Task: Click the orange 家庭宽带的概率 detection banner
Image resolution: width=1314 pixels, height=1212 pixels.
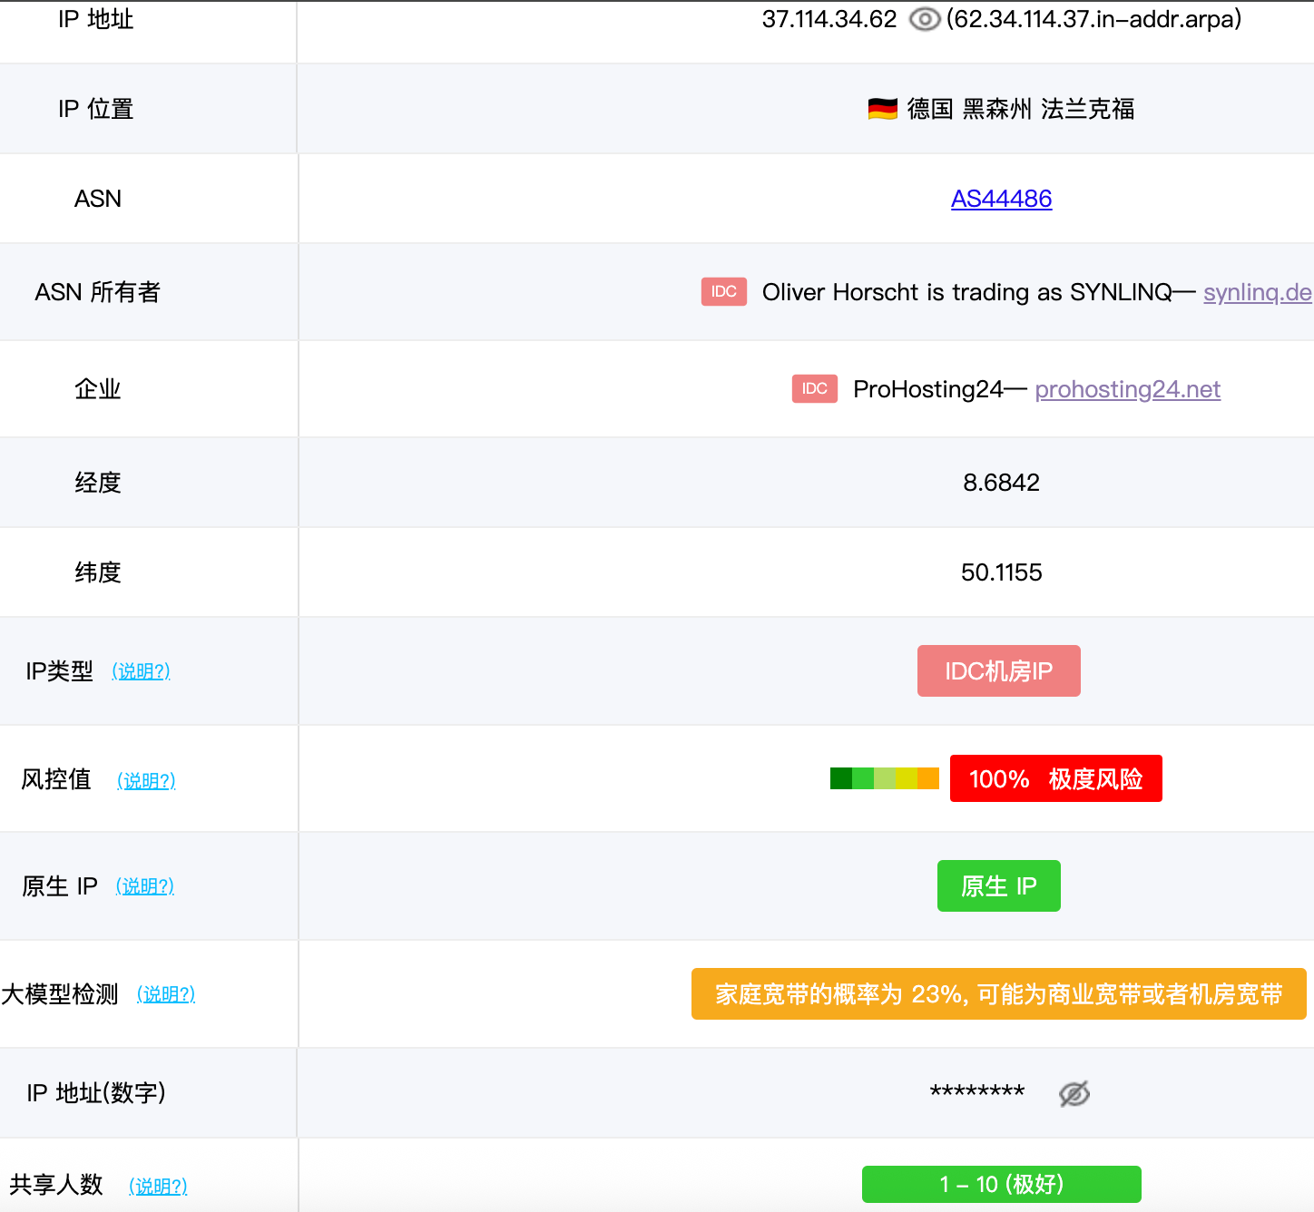Action: (998, 994)
